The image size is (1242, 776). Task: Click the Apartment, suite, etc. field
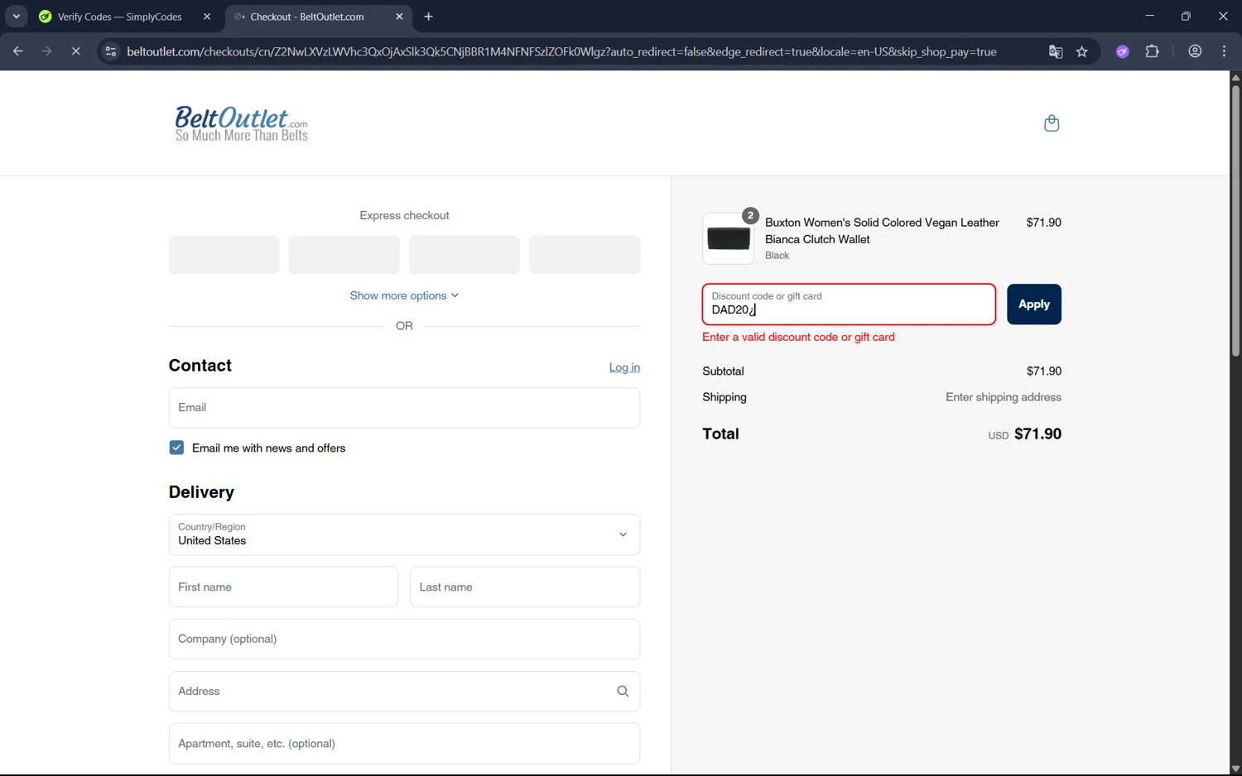(404, 744)
